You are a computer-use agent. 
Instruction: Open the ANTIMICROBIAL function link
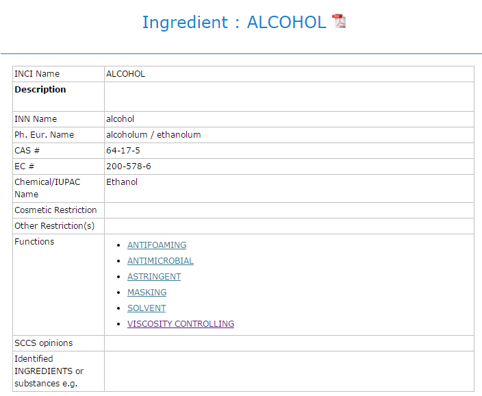(160, 261)
